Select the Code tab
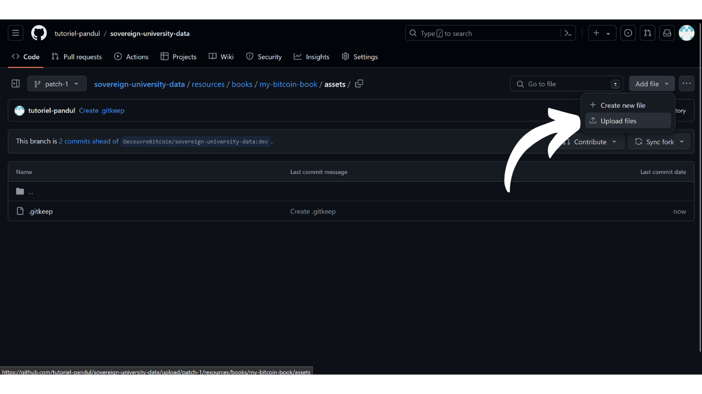The image size is (702, 394). click(26, 56)
